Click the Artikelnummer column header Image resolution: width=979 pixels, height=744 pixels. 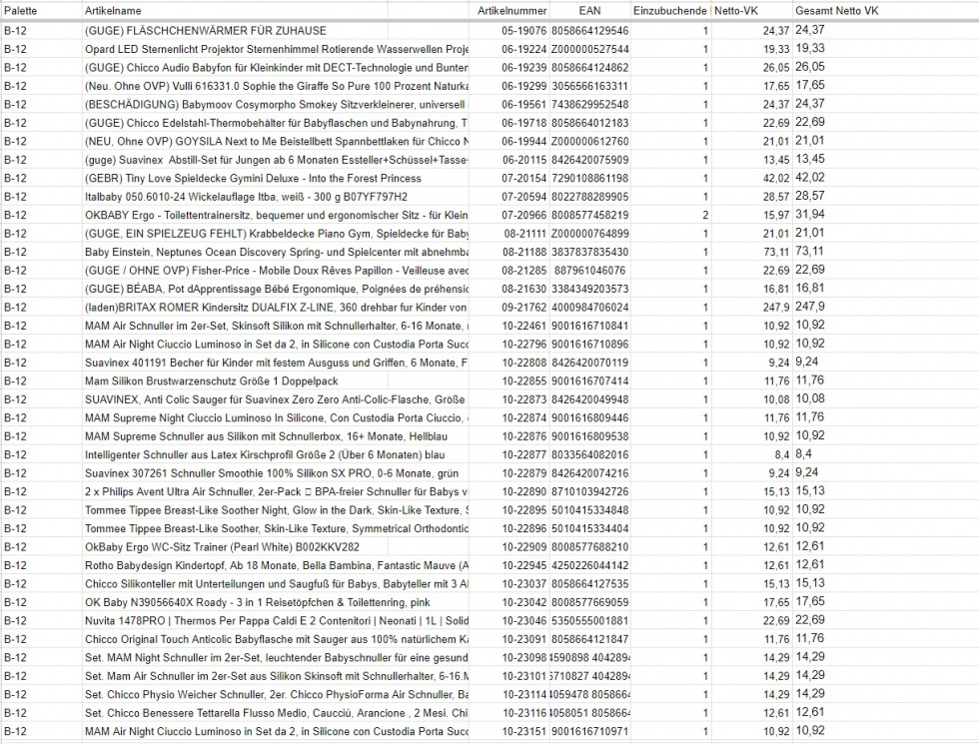pyautogui.click(x=511, y=11)
